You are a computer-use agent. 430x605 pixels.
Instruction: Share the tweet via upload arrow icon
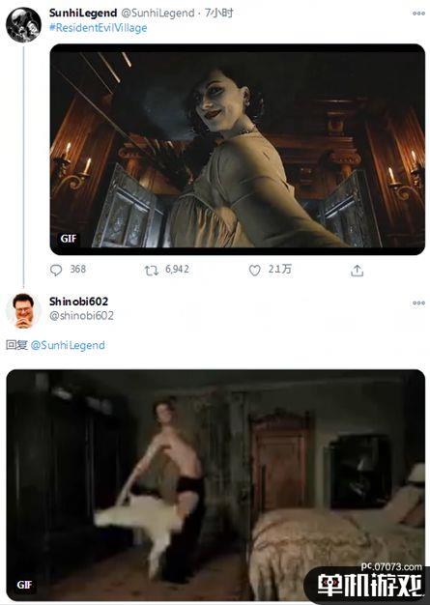tap(357, 271)
